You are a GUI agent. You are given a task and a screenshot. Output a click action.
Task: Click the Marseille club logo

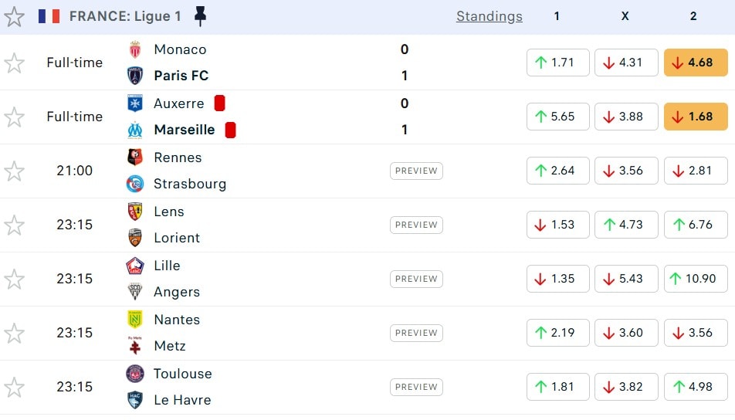(x=135, y=130)
